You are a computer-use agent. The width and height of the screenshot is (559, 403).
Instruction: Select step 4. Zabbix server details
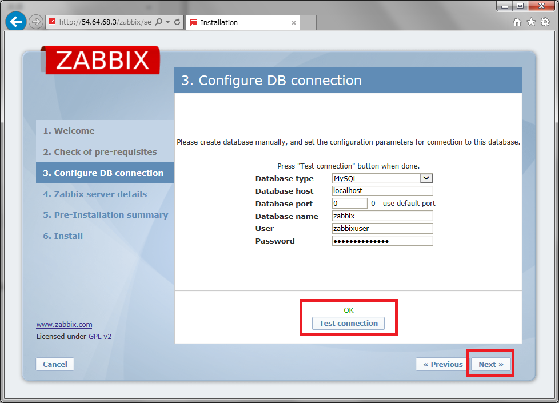click(95, 194)
